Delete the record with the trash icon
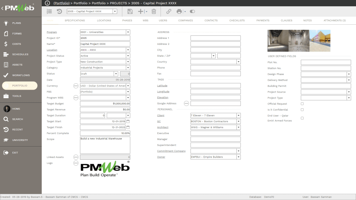 (x=154, y=11)
